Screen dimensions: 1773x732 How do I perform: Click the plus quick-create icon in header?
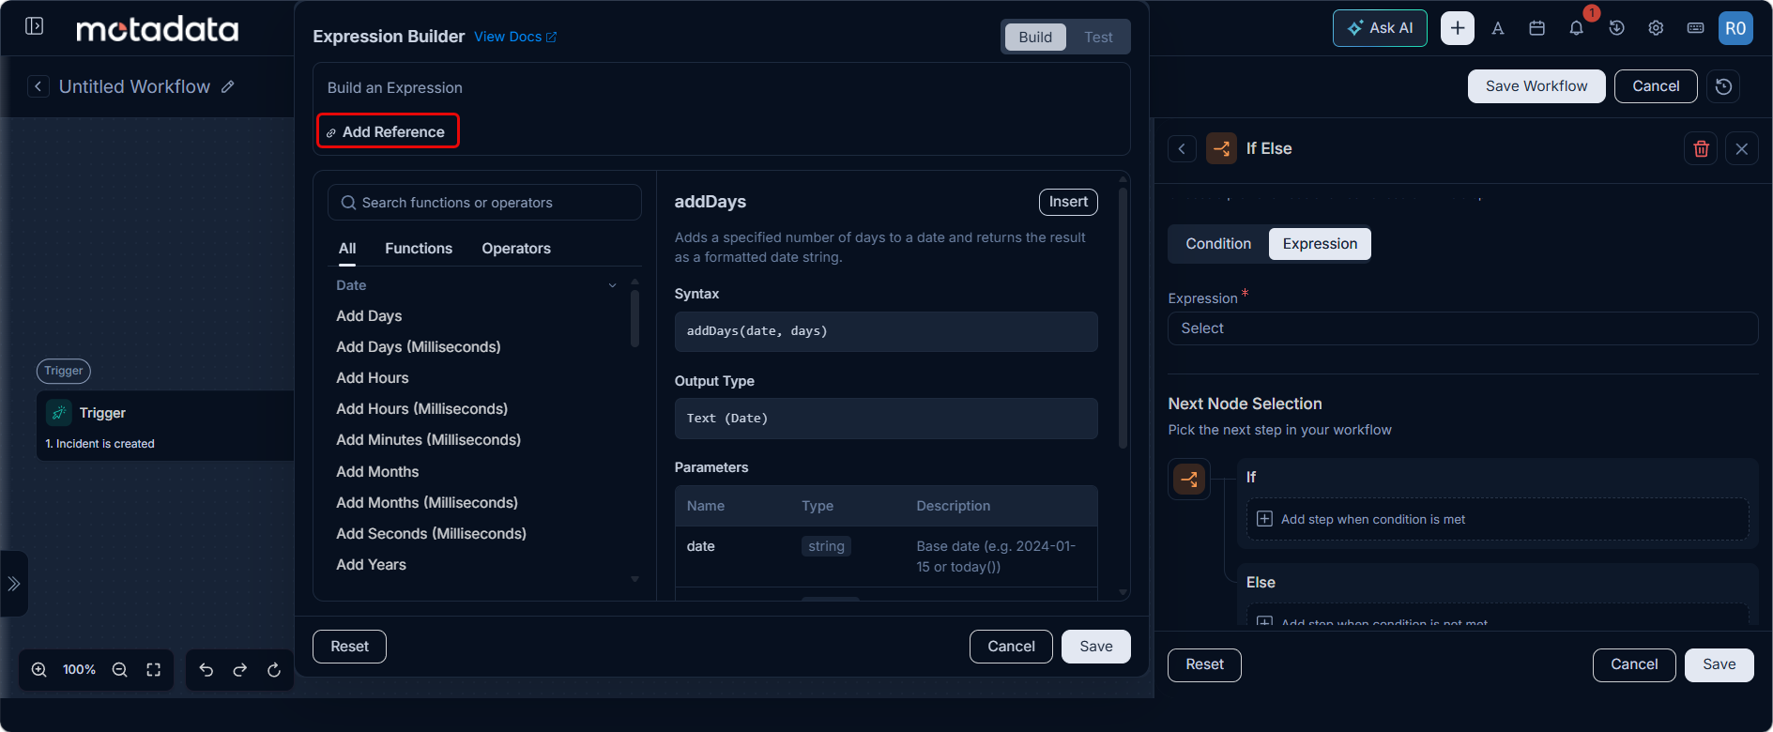pos(1458,28)
